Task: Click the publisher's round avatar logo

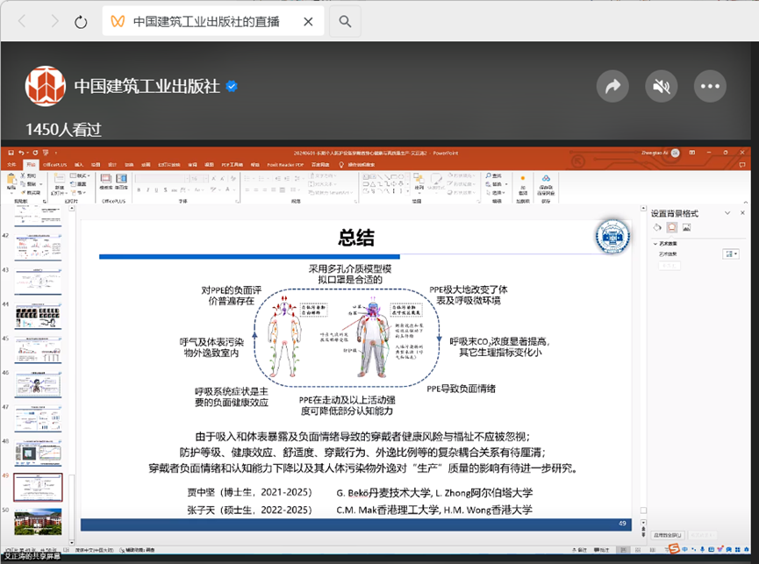Action: 44,86
